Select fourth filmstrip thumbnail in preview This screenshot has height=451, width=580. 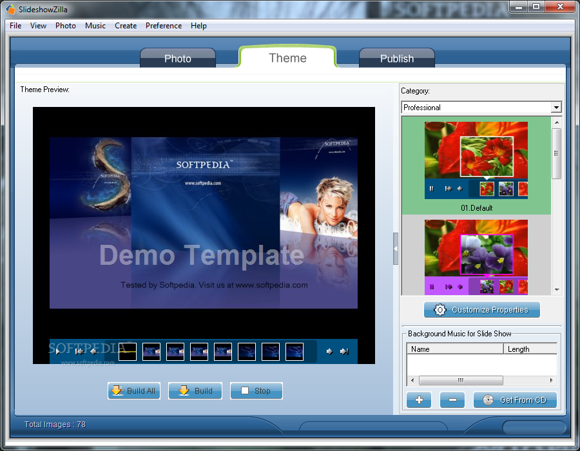tap(199, 352)
